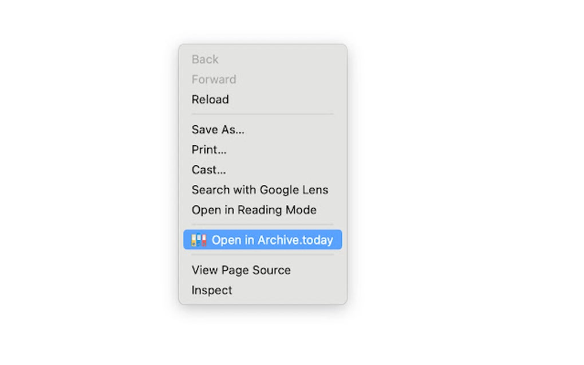Screen dimensions: 584x365
Task: Open DevTools with the Inspect entry
Action: [x=212, y=290]
